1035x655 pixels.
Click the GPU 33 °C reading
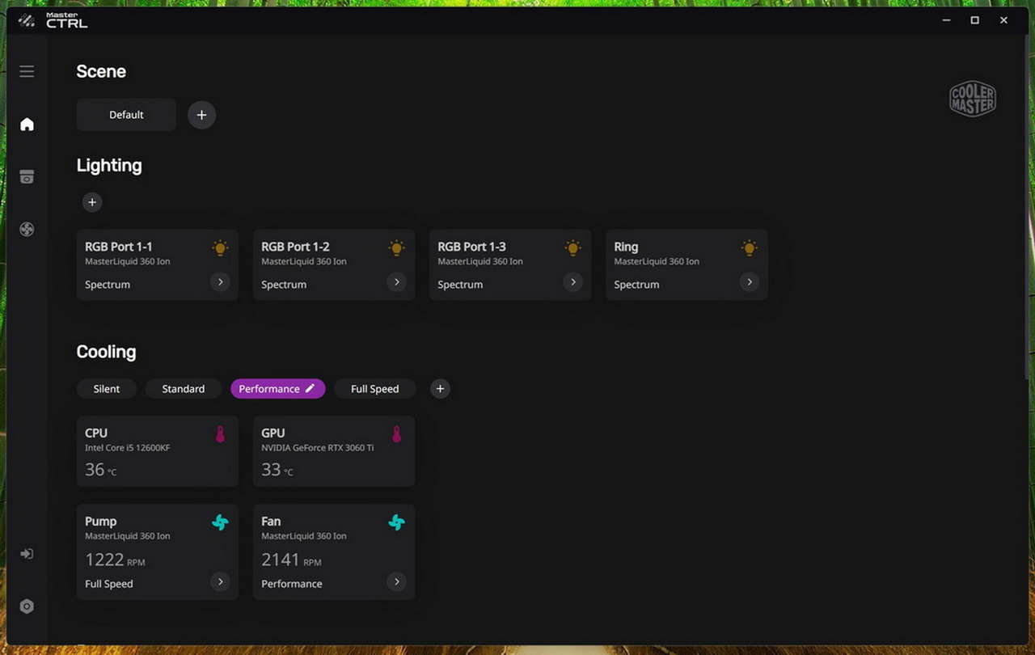(x=277, y=470)
